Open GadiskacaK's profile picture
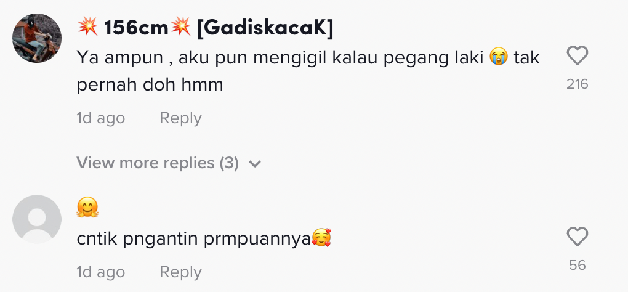Image resolution: width=628 pixels, height=292 pixels. click(37, 38)
